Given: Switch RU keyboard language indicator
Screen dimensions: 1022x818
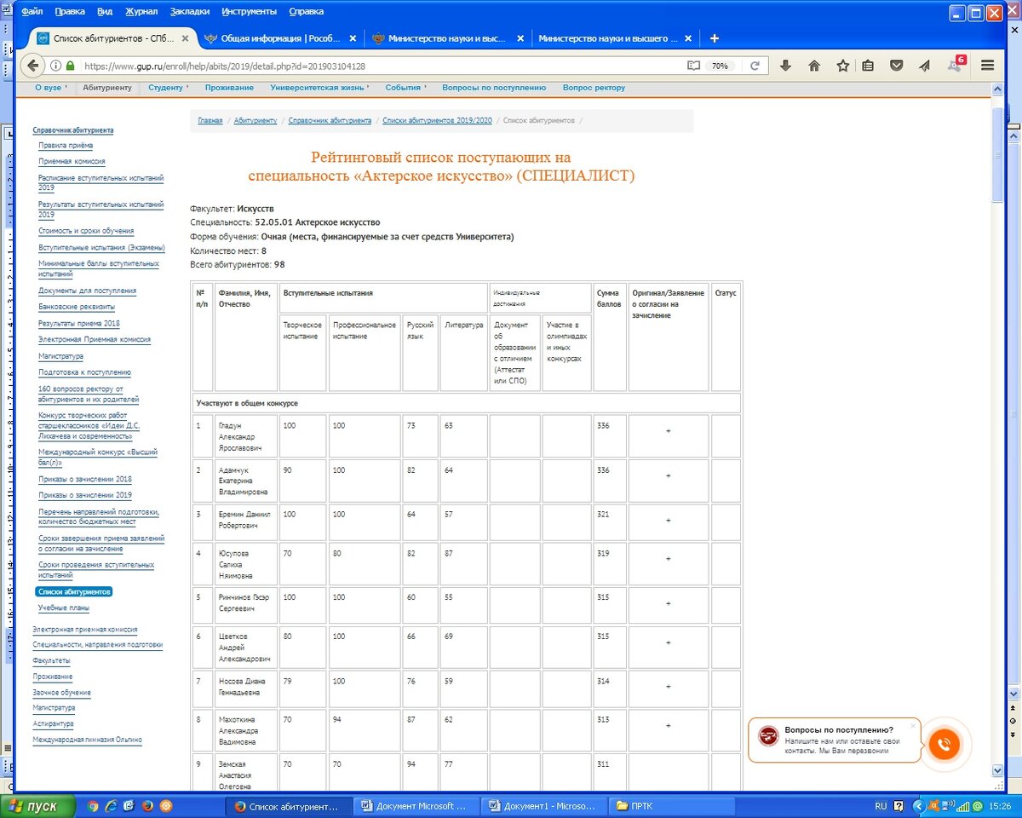Looking at the screenshot, I should coord(881,805).
